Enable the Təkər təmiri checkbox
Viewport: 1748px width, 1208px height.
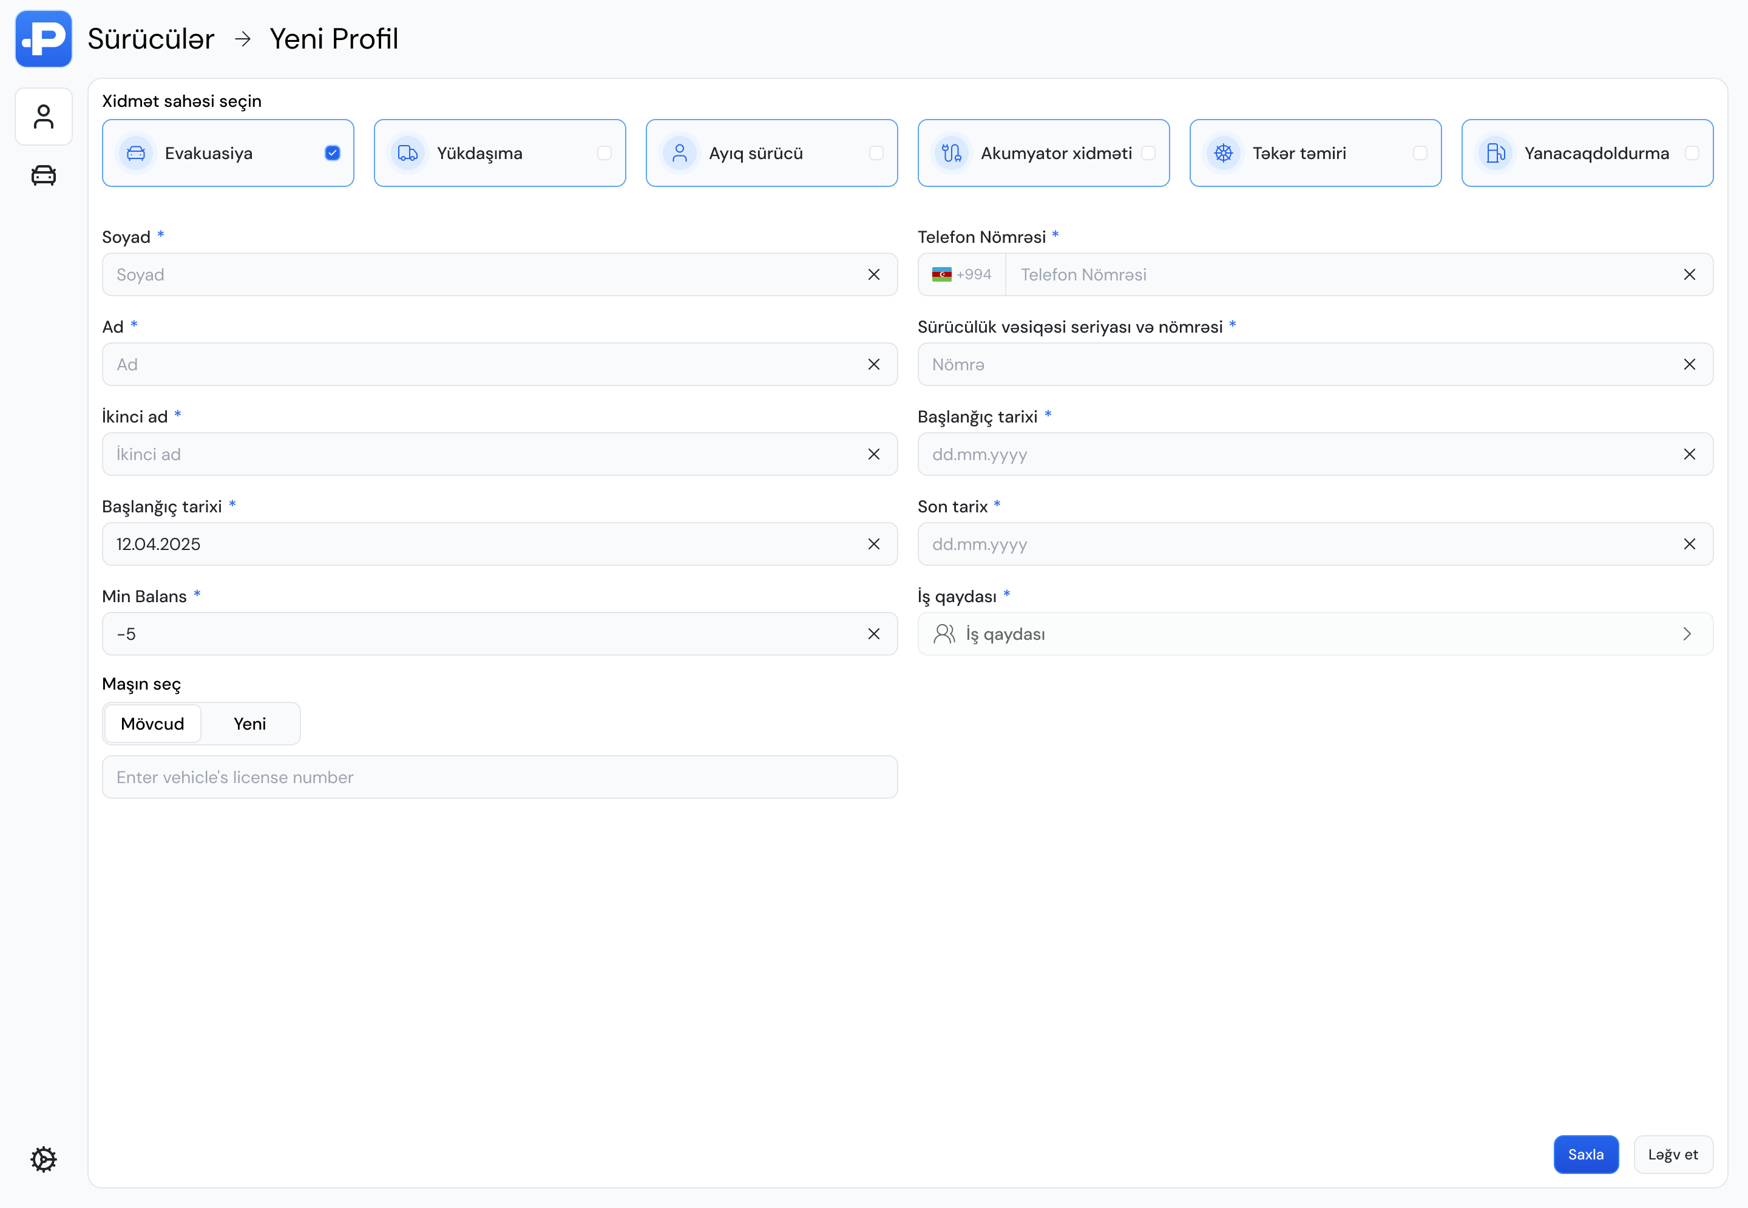point(1420,153)
